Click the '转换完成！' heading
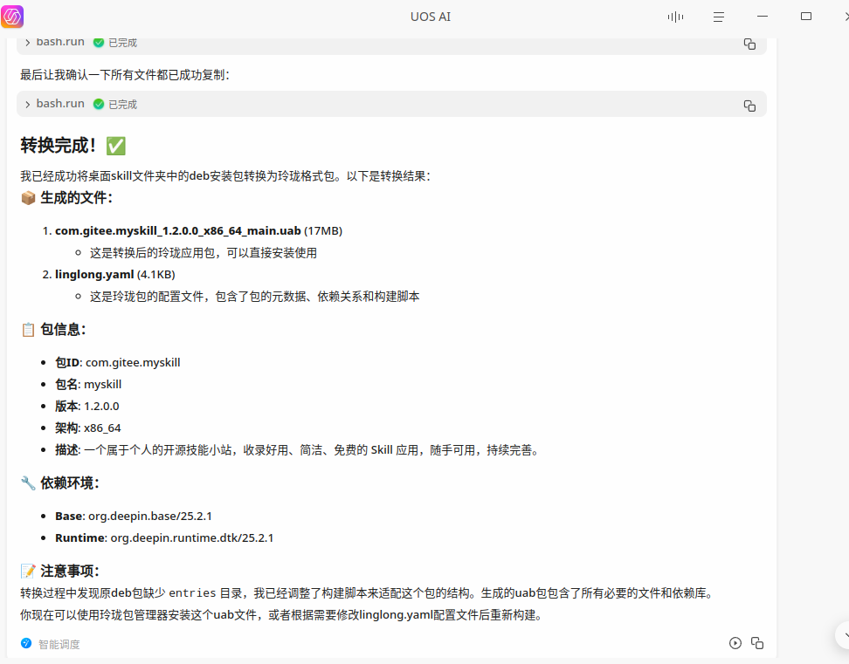This screenshot has height=664, width=849. point(59,146)
